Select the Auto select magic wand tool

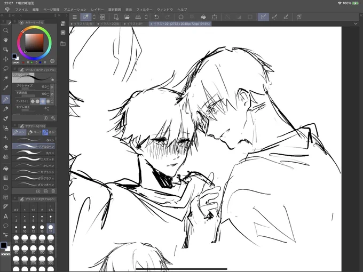6,78
